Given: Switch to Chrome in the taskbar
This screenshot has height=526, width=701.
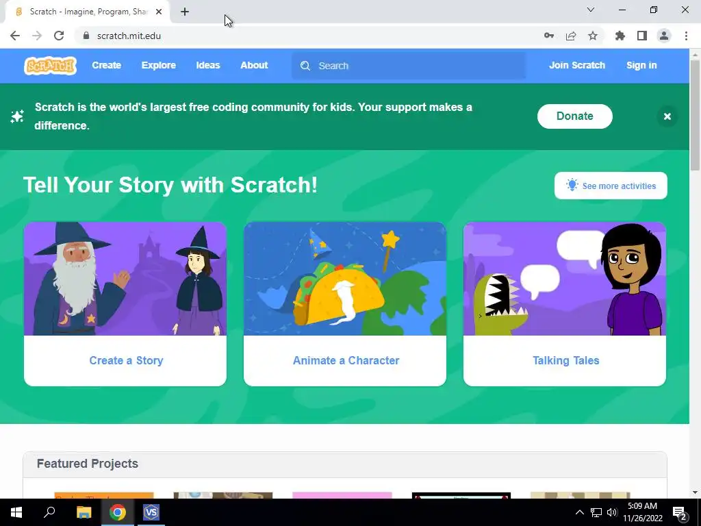Looking at the screenshot, I should [x=118, y=512].
